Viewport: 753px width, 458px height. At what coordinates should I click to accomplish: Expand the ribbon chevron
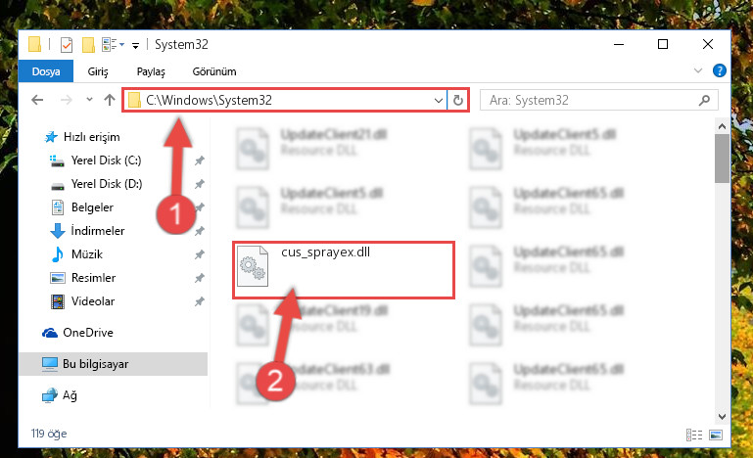coord(698,71)
